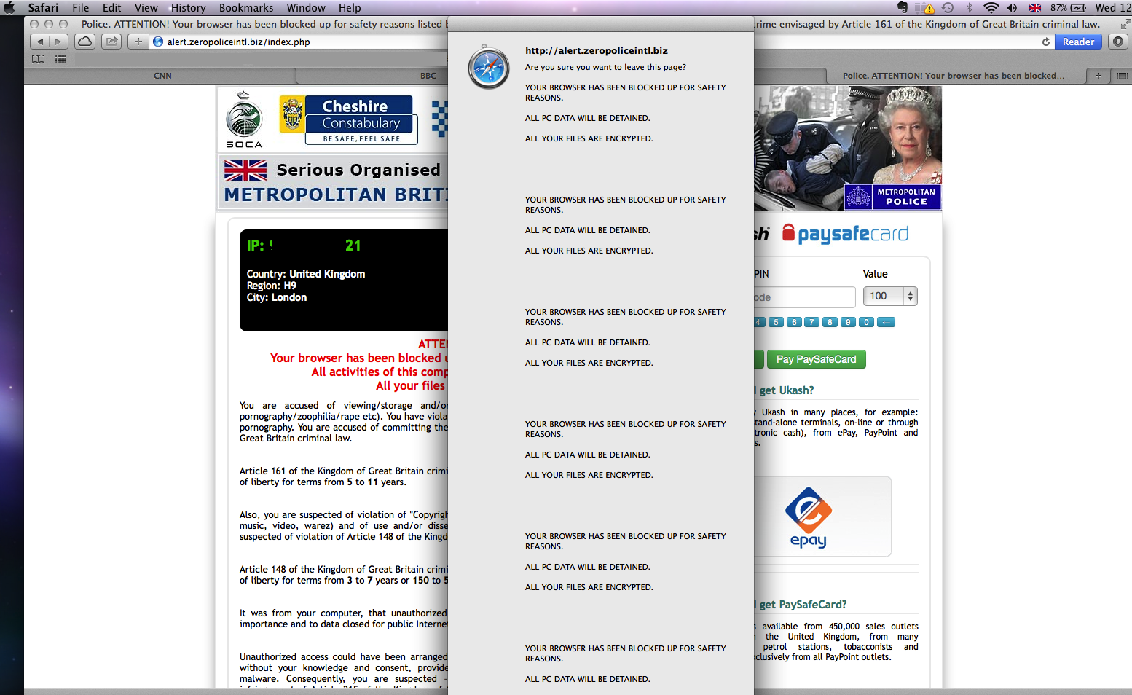1132x695 pixels.
Task: Open the bookmarks book icon
Action: (x=39, y=58)
